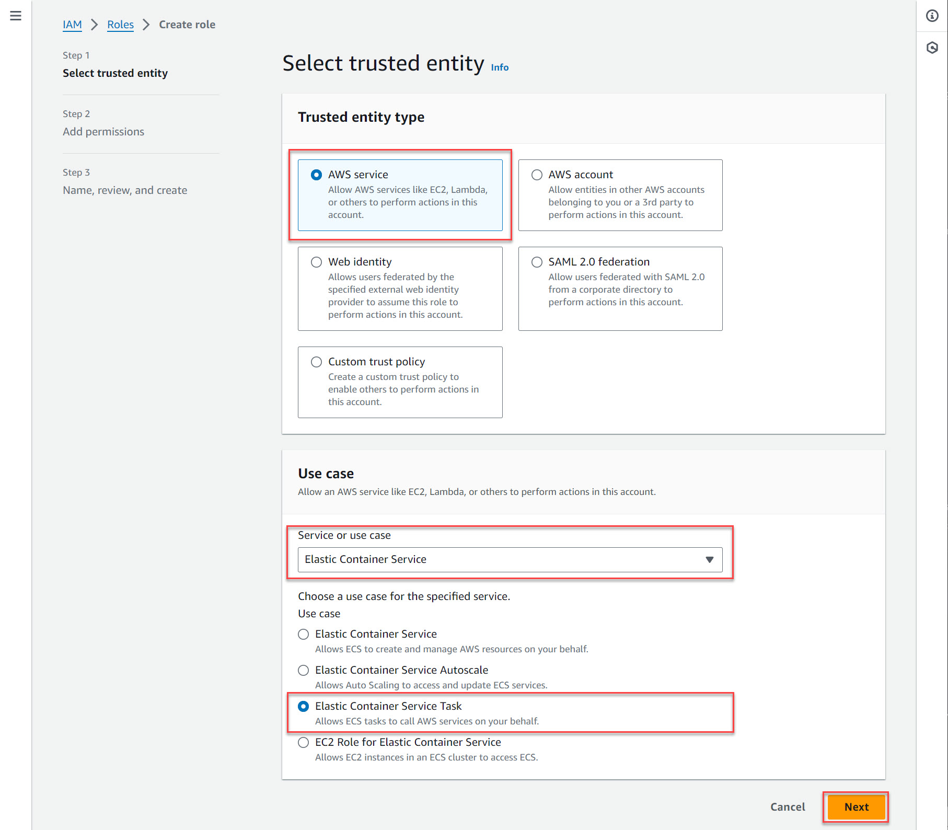Go to IAM breadcrumb link
The height and width of the screenshot is (830, 948).
[72, 25]
